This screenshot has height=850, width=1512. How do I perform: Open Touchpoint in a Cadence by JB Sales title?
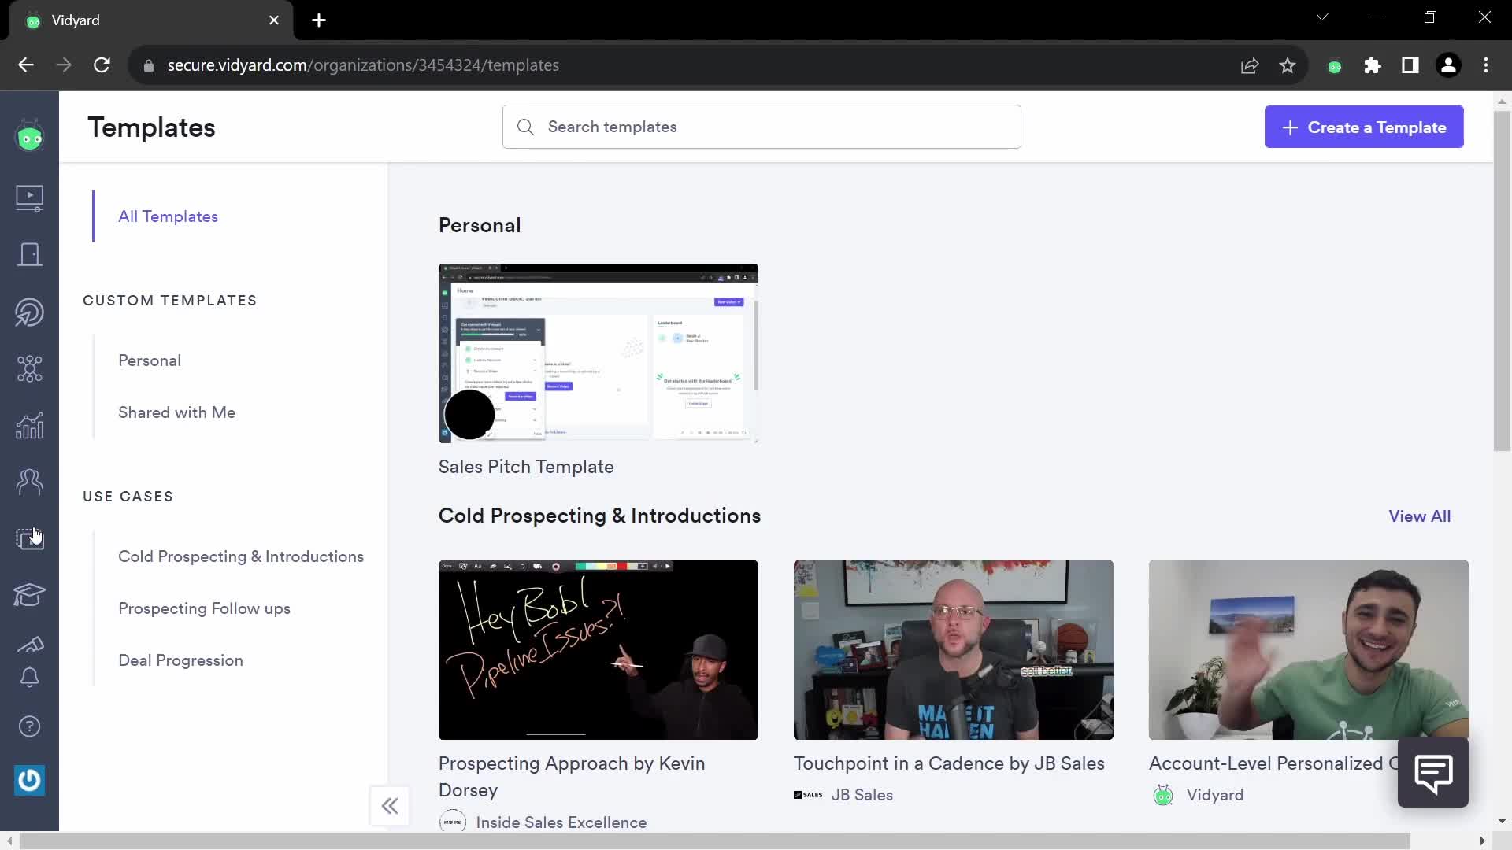click(x=949, y=763)
